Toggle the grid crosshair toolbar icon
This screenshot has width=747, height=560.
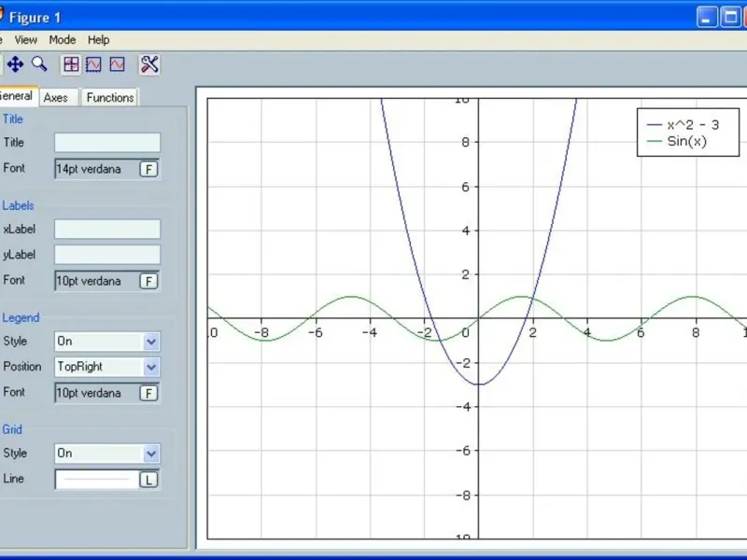tap(71, 64)
